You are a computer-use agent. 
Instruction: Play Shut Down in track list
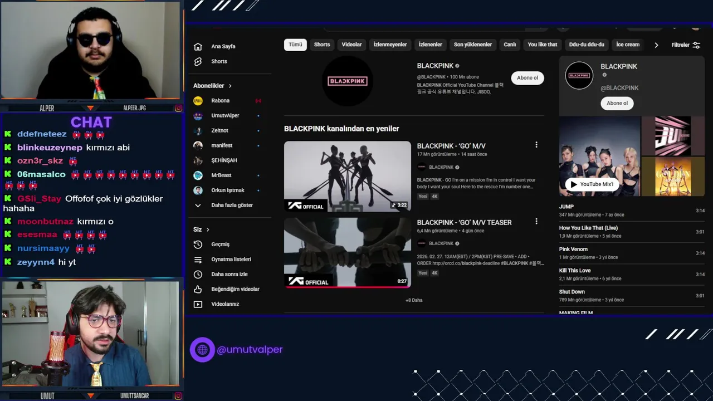pyautogui.click(x=632, y=296)
